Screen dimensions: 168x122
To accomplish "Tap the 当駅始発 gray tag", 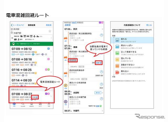I will [x=73, y=60].
